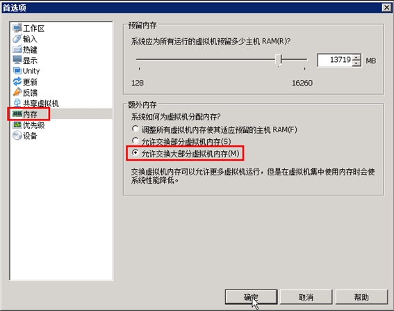Select the 输入 mouse icon
Viewport: 394px width, 311px height.
click(17, 38)
